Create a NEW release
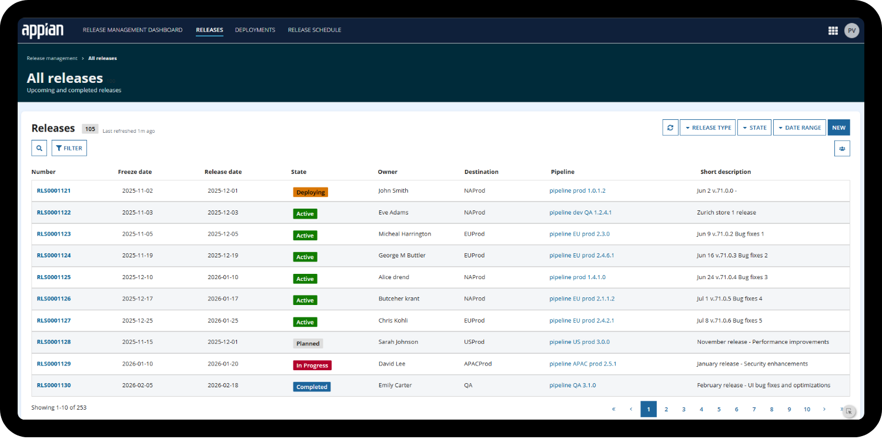 [839, 128]
